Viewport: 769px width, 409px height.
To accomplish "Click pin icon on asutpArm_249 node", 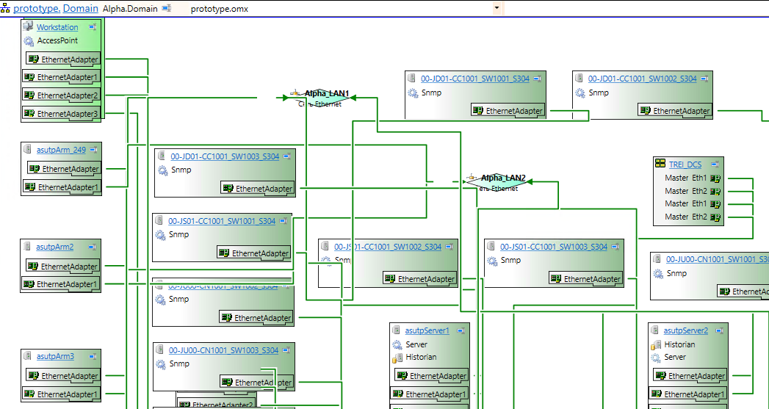I will pos(94,150).
